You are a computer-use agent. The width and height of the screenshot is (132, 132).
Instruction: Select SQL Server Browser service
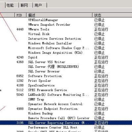[x=66, y=71]
